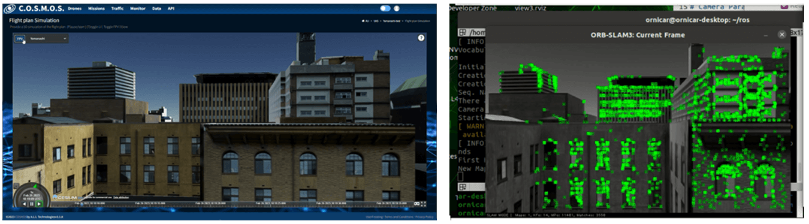
Task: Click the Data attribution link
Action: click(122, 197)
